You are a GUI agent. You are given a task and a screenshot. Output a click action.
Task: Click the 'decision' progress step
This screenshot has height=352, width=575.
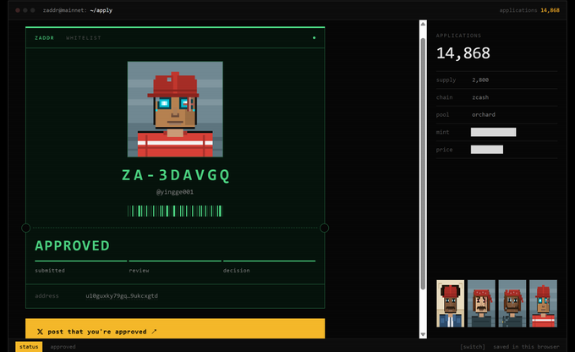pos(237,270)
